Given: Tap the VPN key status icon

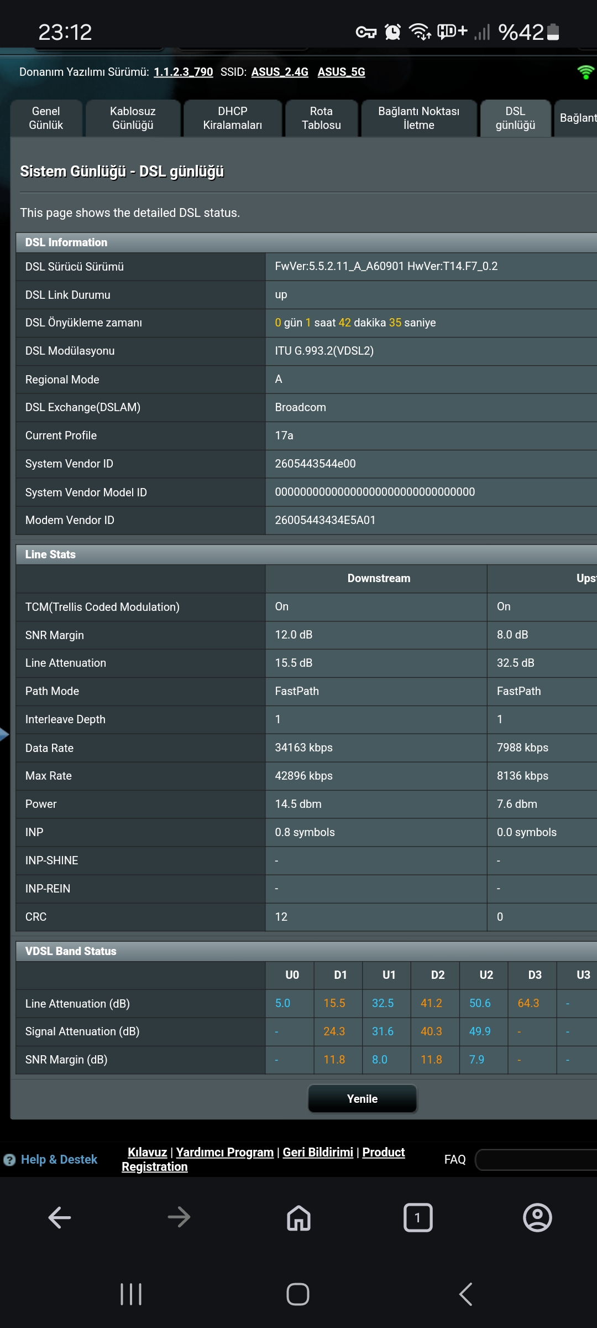Looking at the screenshot, I should [x=366, y=32].
